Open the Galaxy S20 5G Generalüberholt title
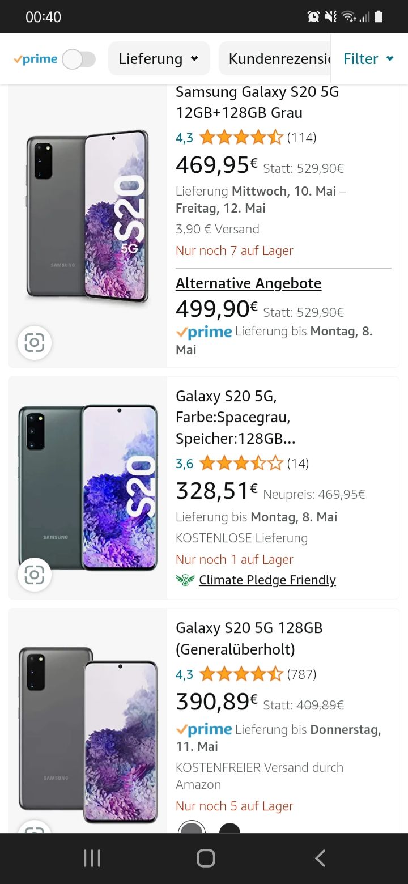 [249, 638]
